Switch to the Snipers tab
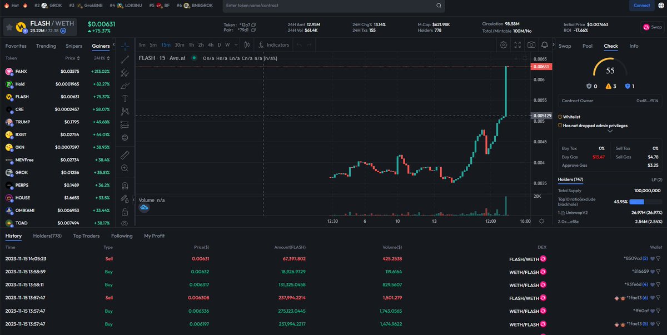The height and width of the screenshot is (335, 667). point(74,46)
